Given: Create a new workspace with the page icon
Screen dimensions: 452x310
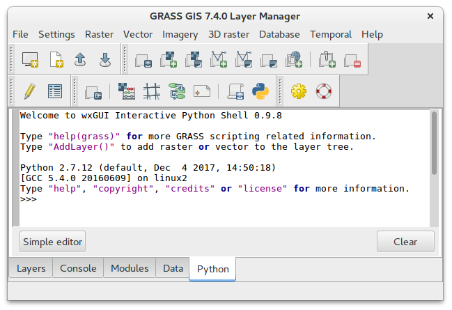Looking at the screenshot, I should [56, 60].
